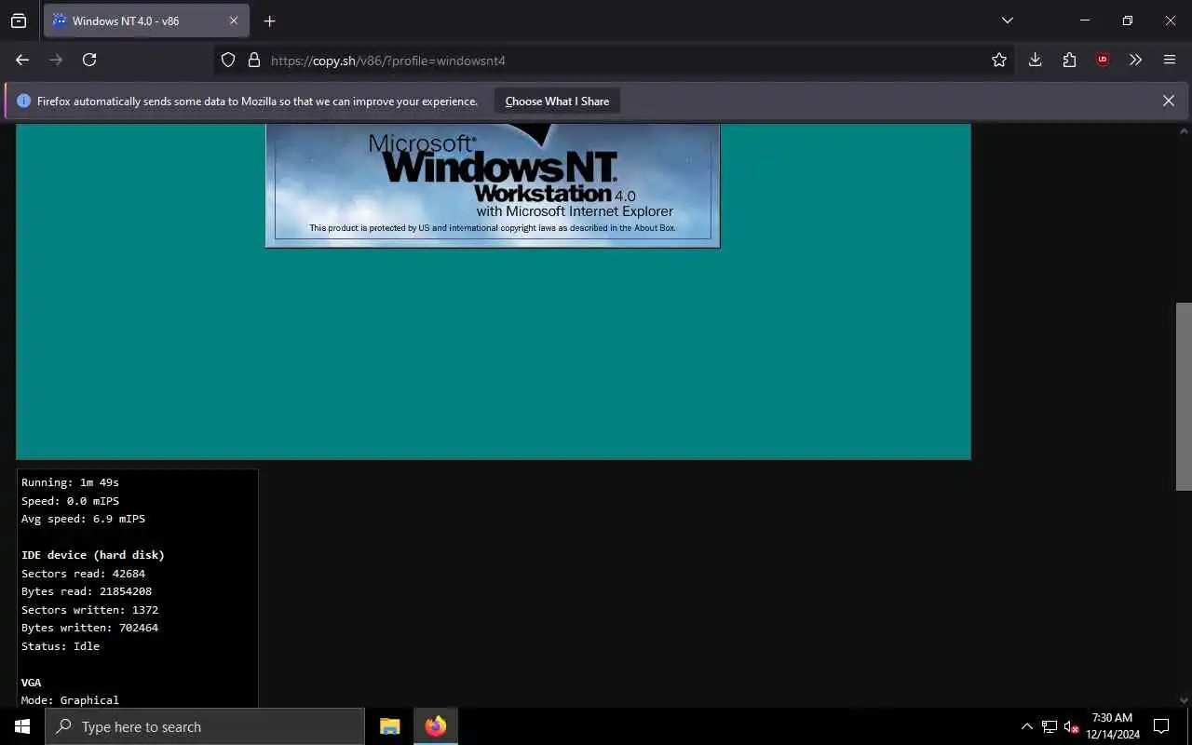
Task: Click the 'Sectors written: 1372' line
Action: point(89,610)
